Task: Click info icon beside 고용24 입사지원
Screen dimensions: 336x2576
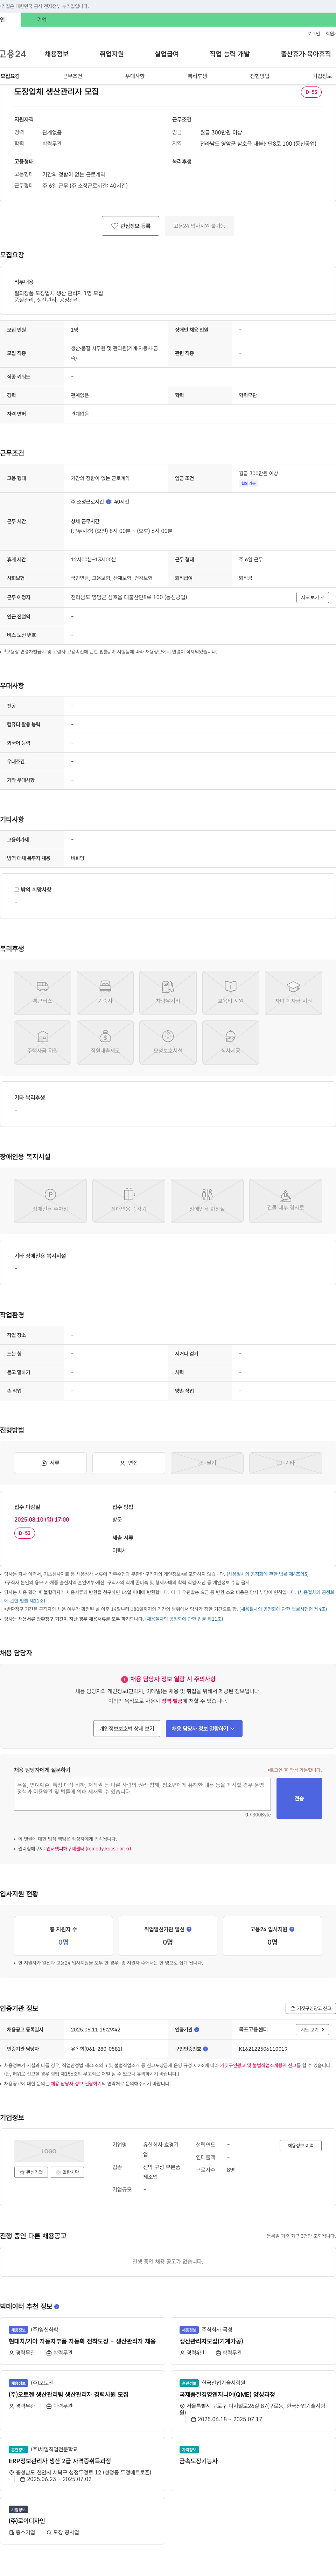Action: (292, 1929)
